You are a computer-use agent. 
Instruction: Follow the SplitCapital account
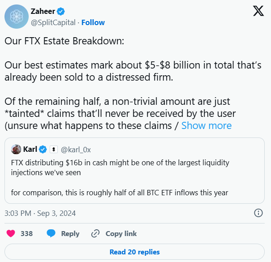93,22
